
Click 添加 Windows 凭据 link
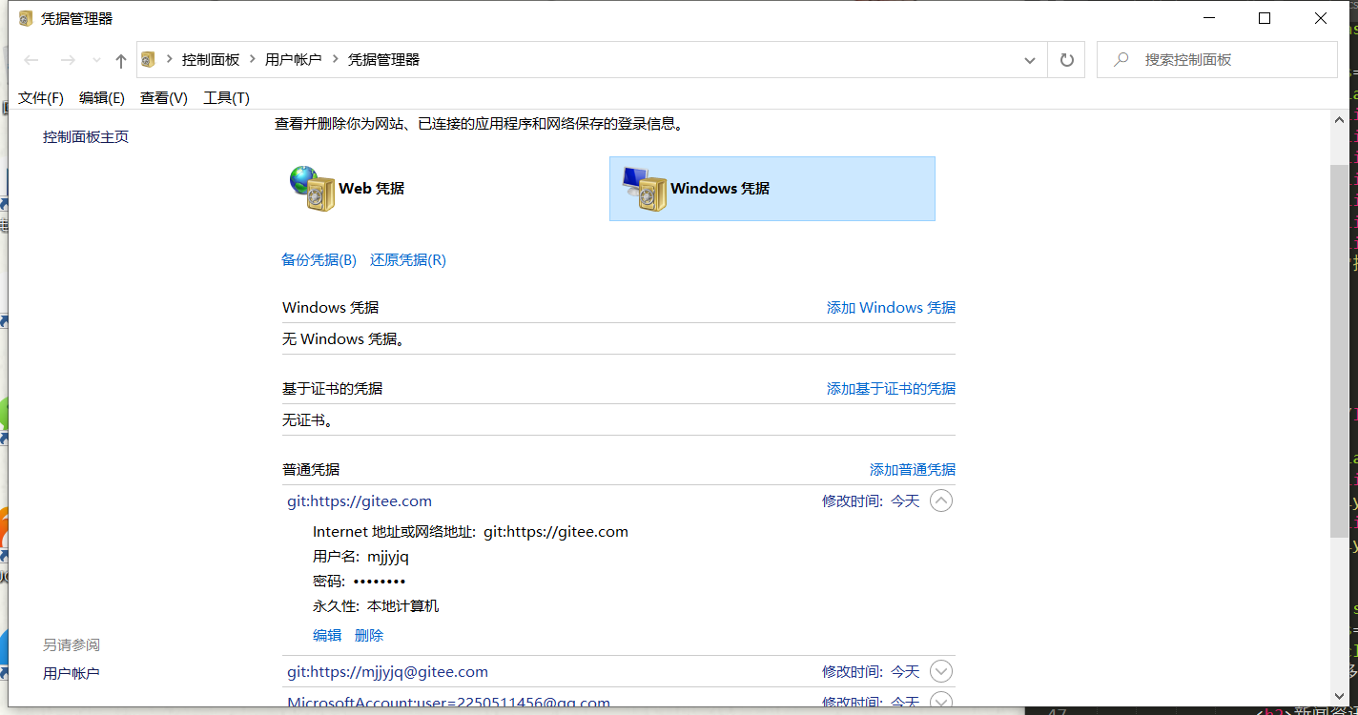point(891,308)
